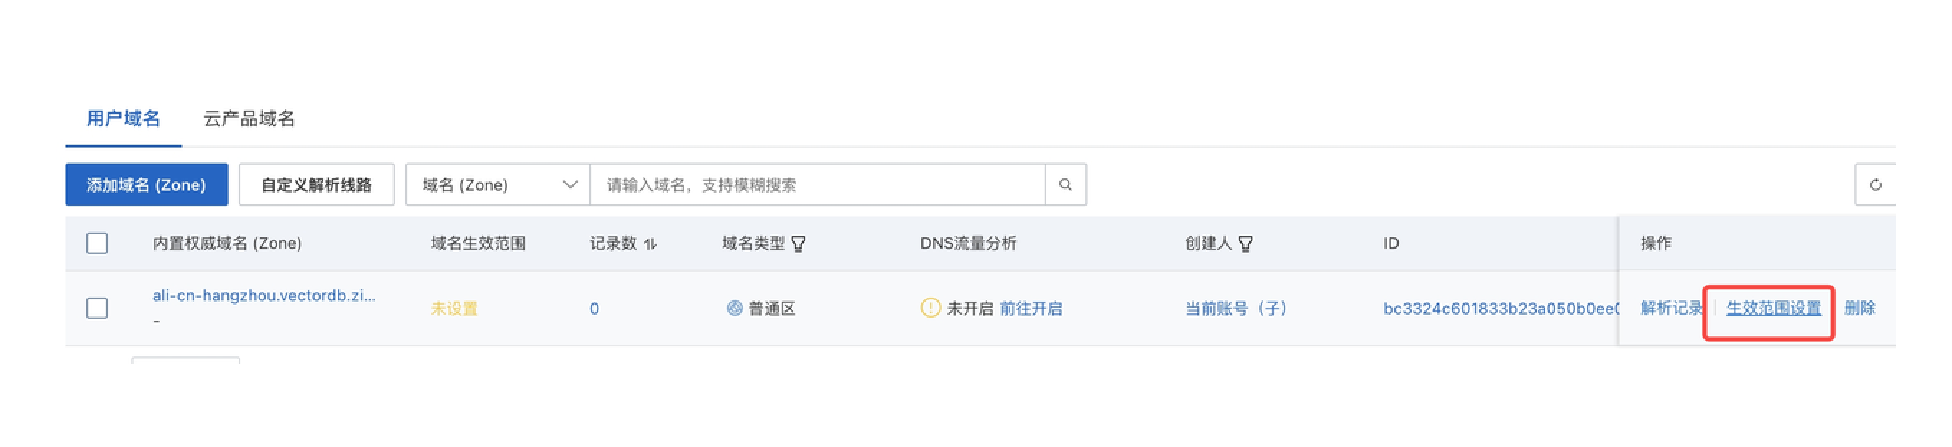Click the 添加域名 (Zone) button
Image resolution: width=1952 pixels, height=447 pixels.
146,184
